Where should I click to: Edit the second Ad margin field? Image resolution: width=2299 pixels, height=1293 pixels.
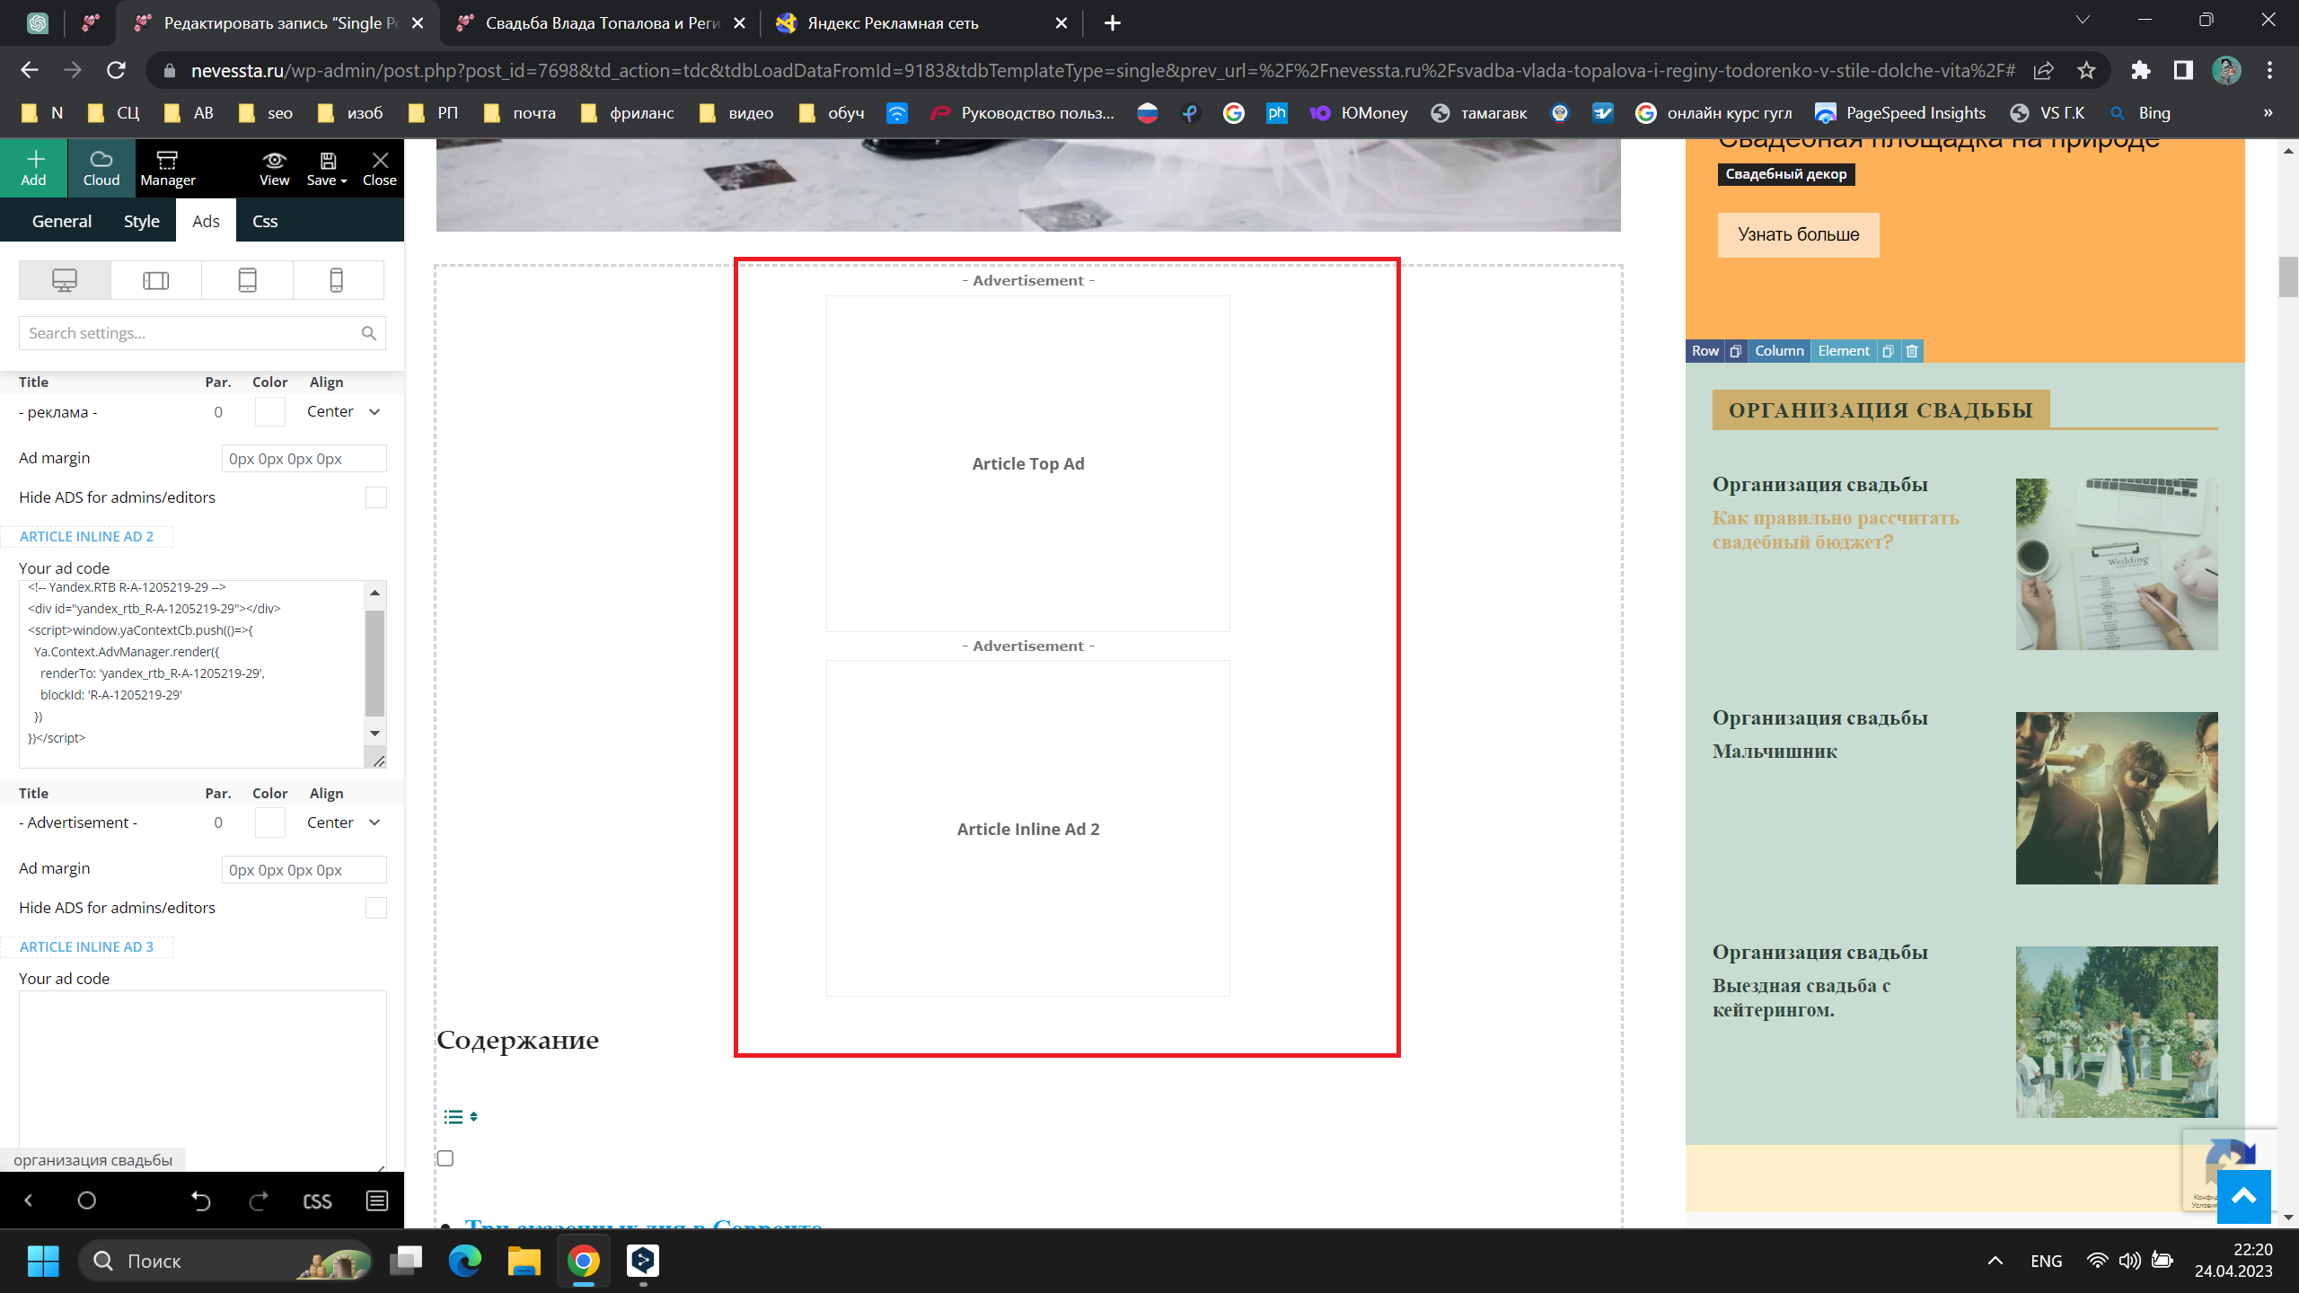[x=304, y=870]
